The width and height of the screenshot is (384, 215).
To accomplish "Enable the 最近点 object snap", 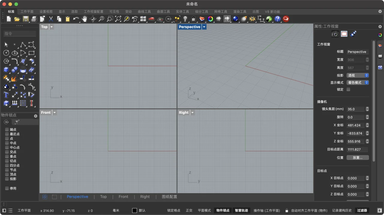I will pos(7,134).
